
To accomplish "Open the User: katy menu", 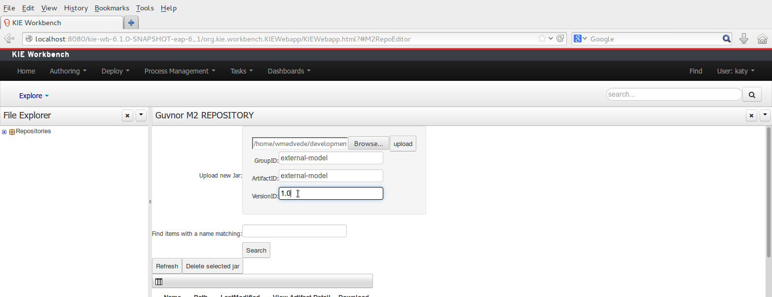I will [735, 71].
